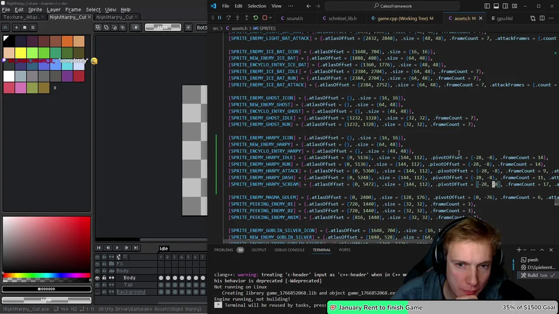This screenshot has height=314, width=559.
Task: Open the palette presets page icon
Action: 24,27
